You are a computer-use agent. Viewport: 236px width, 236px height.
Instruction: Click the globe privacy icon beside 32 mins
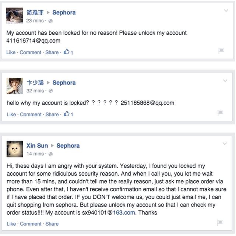(x=51, y=91)
